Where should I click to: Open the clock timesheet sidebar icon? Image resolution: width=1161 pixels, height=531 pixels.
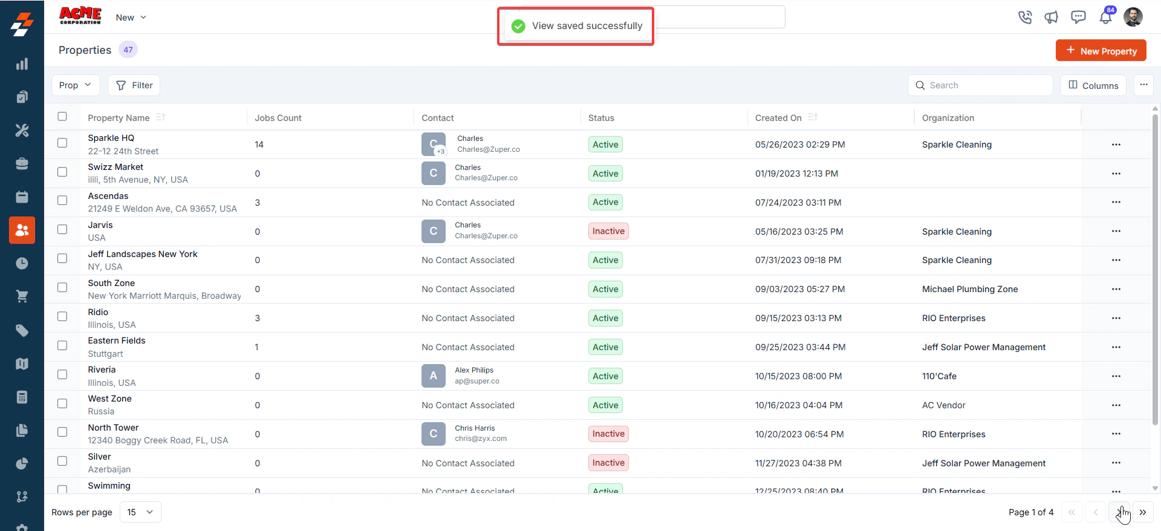(22, 263)
